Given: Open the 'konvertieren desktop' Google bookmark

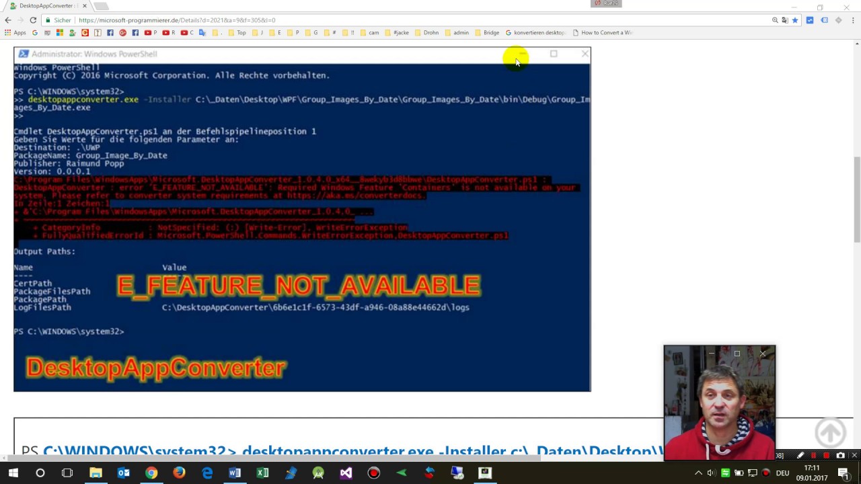Looking at the screenshot, I should (535, 32).
